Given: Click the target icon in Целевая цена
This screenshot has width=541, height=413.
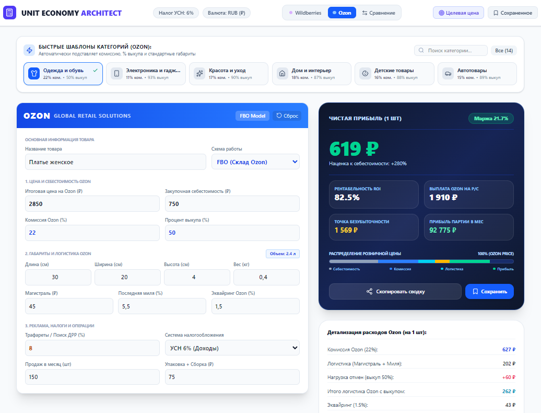Looking at the screenshot, I should coord(441,13).
